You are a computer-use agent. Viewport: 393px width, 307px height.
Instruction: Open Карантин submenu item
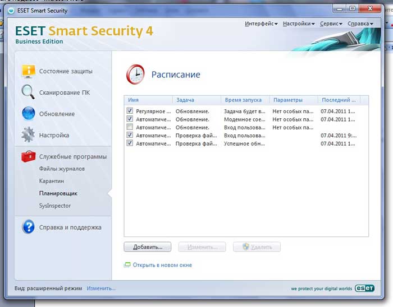(52, 181)
